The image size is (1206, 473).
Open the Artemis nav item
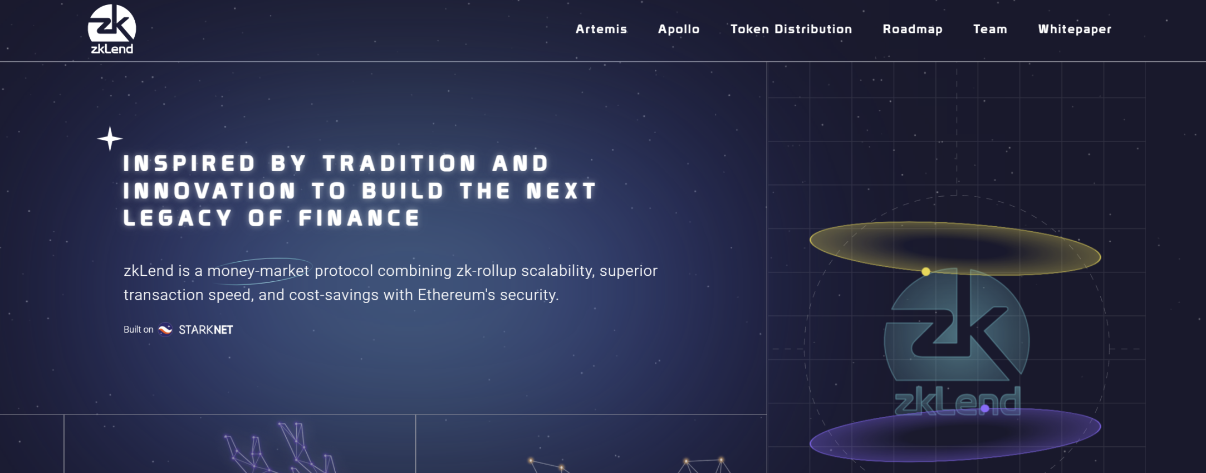(601, 29)
